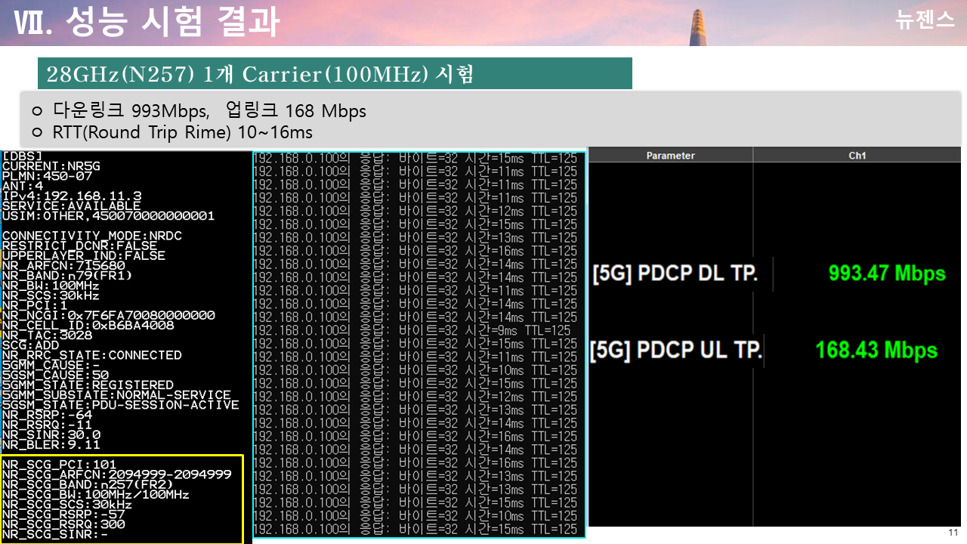This screenshot has height=544, width=967.
Task: Click the Parameter column header
Action: 670,156
